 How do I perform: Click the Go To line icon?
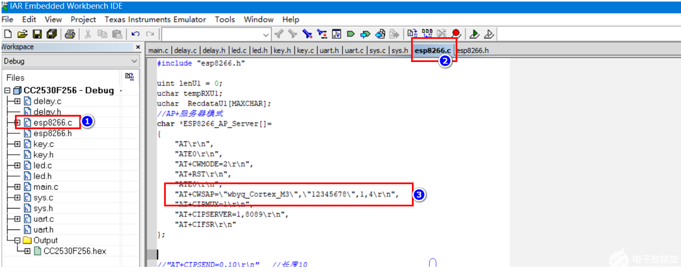tap(337, 34)
